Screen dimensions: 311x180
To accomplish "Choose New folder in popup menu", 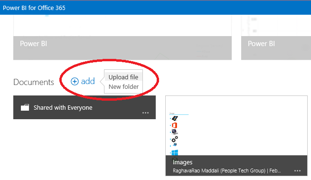I will [x=123, y=87].
